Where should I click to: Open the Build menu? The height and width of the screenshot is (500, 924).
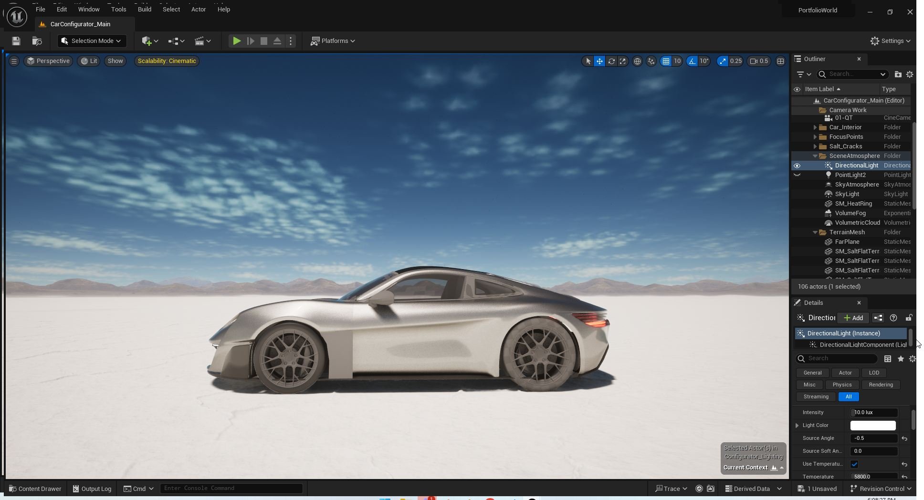pyautogui.click(x=144, y=9)
